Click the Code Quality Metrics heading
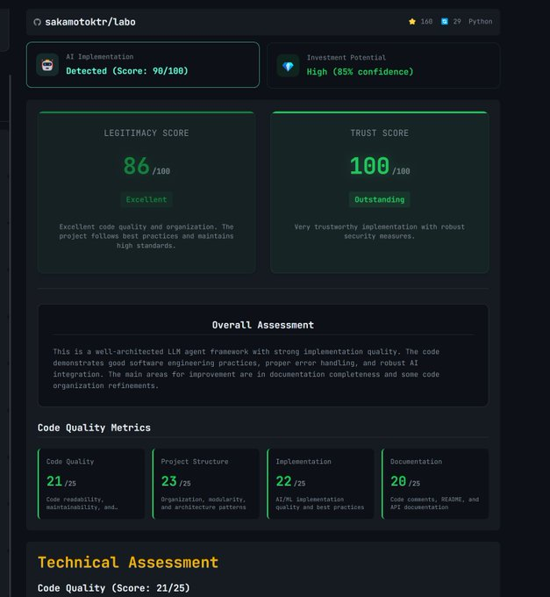Image resolution: width=550 pixels, height=597 pixels. pyautogui.click(x=94, y=428)
